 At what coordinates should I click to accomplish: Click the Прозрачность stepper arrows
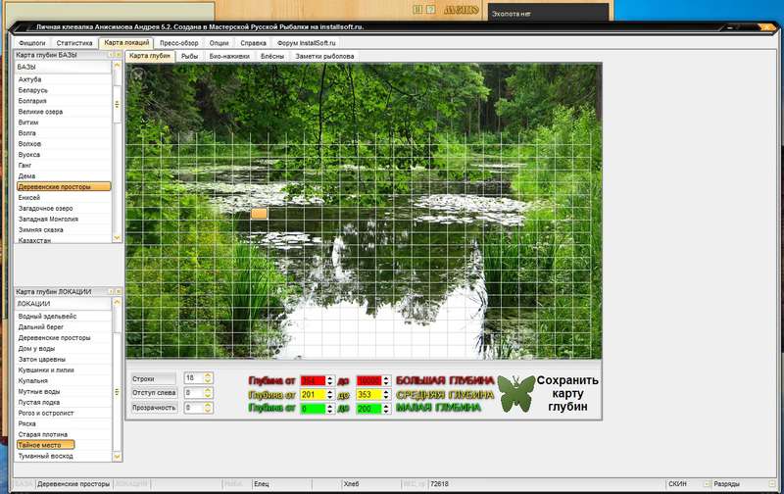[x=209, y=408]
